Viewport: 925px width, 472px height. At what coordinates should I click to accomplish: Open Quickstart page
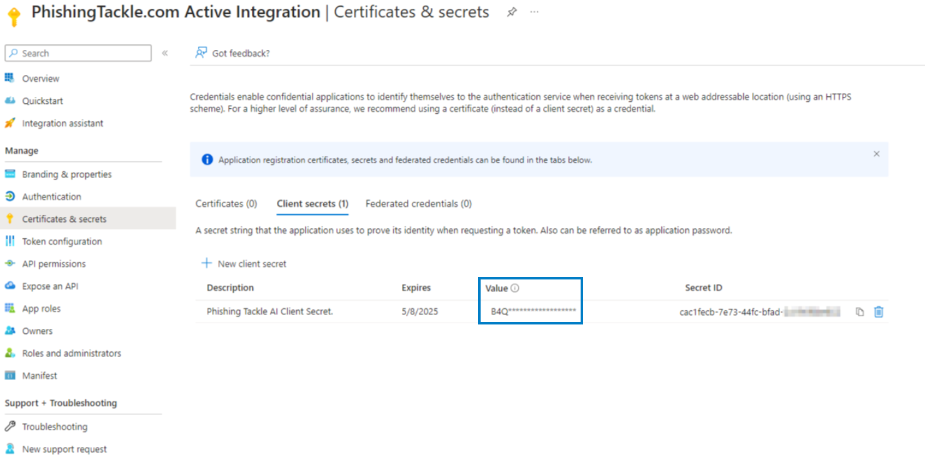click(x=42, y=101)
